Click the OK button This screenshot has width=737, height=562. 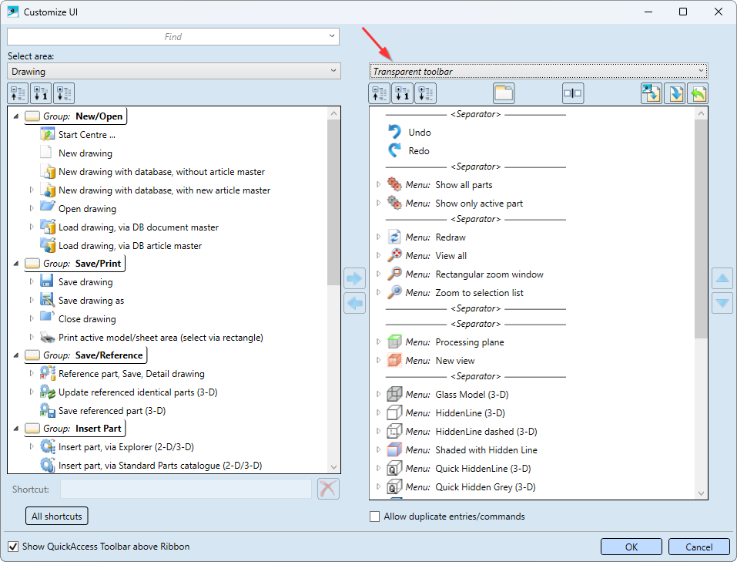(x=631, y=547)
